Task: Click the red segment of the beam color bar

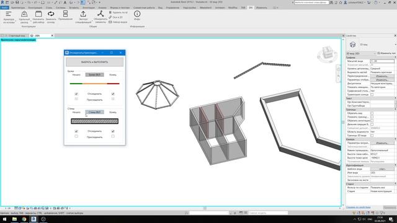Action: click(113, 84)
